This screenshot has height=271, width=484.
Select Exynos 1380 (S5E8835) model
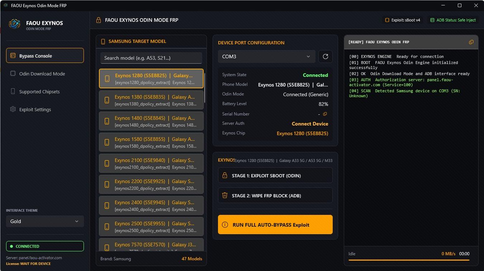pos(151,100)
